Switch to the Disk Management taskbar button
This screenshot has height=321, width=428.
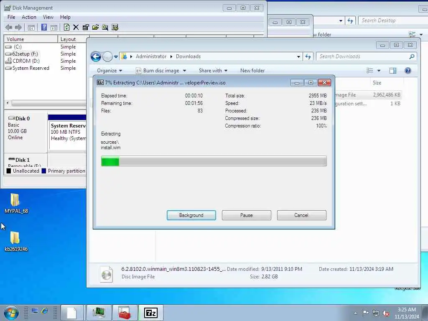(99, 313)
